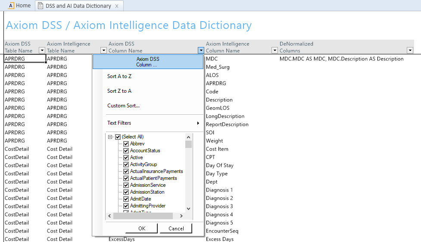Choose Sort A to Z

tap(119, 76)
